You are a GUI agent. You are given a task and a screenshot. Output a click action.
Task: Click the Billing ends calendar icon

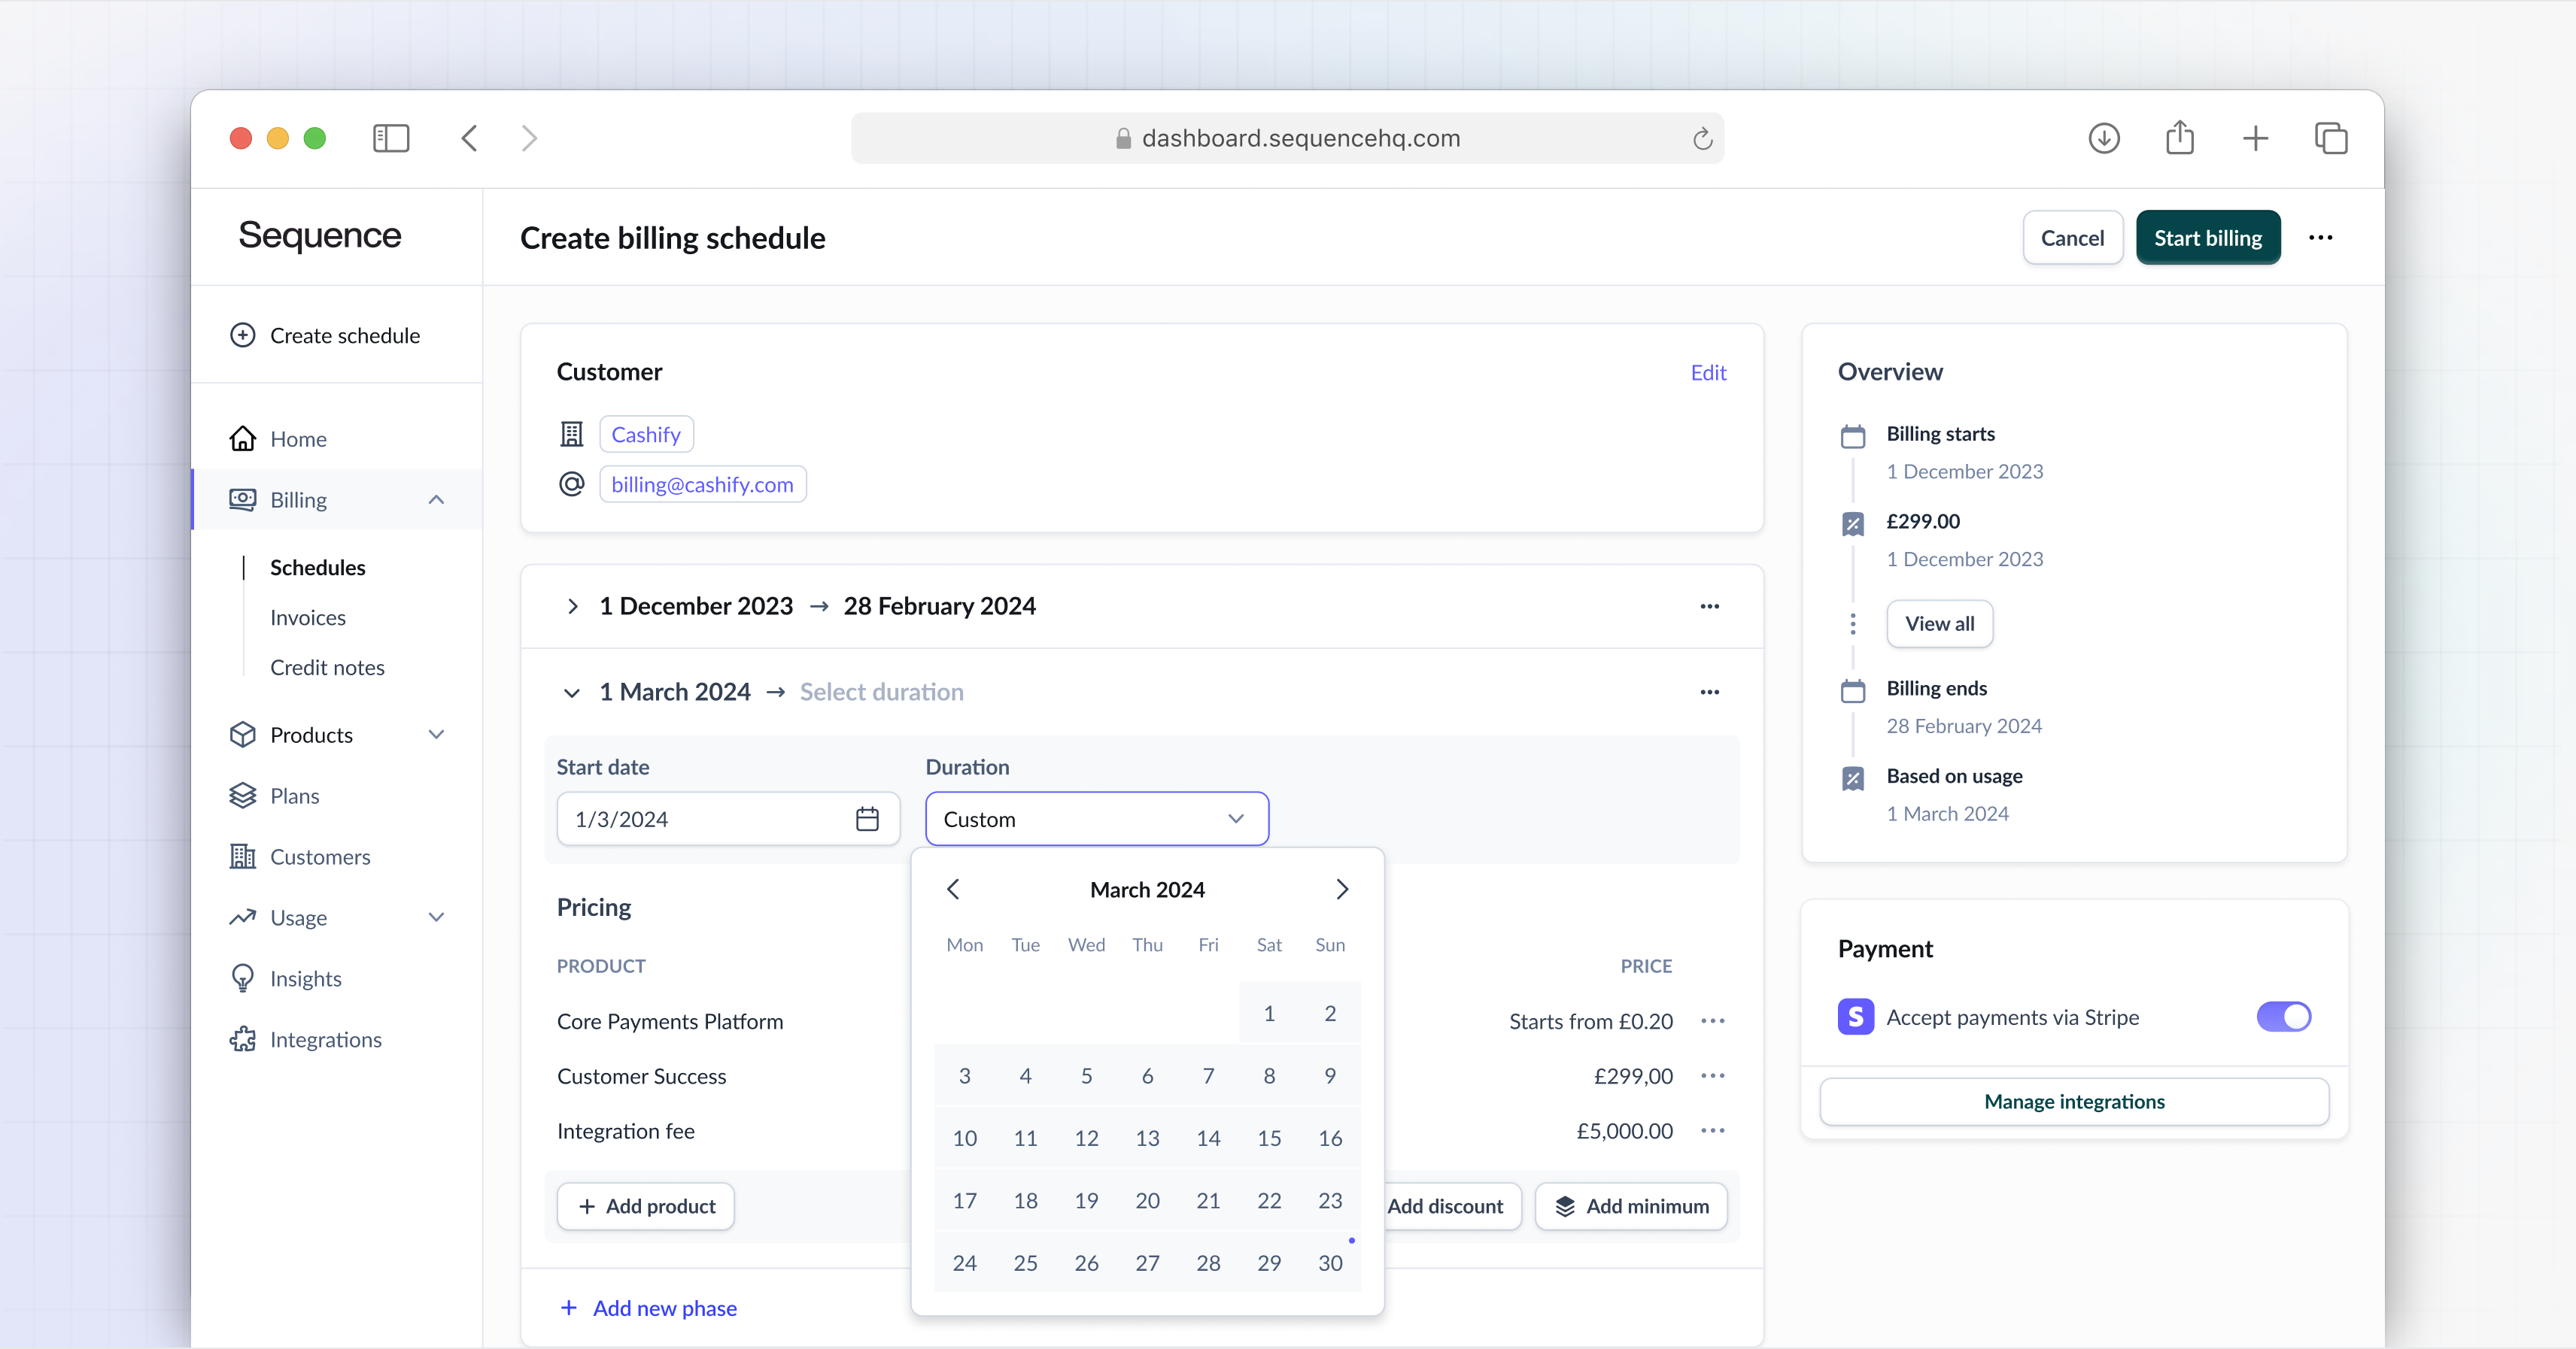point(1853,690)
